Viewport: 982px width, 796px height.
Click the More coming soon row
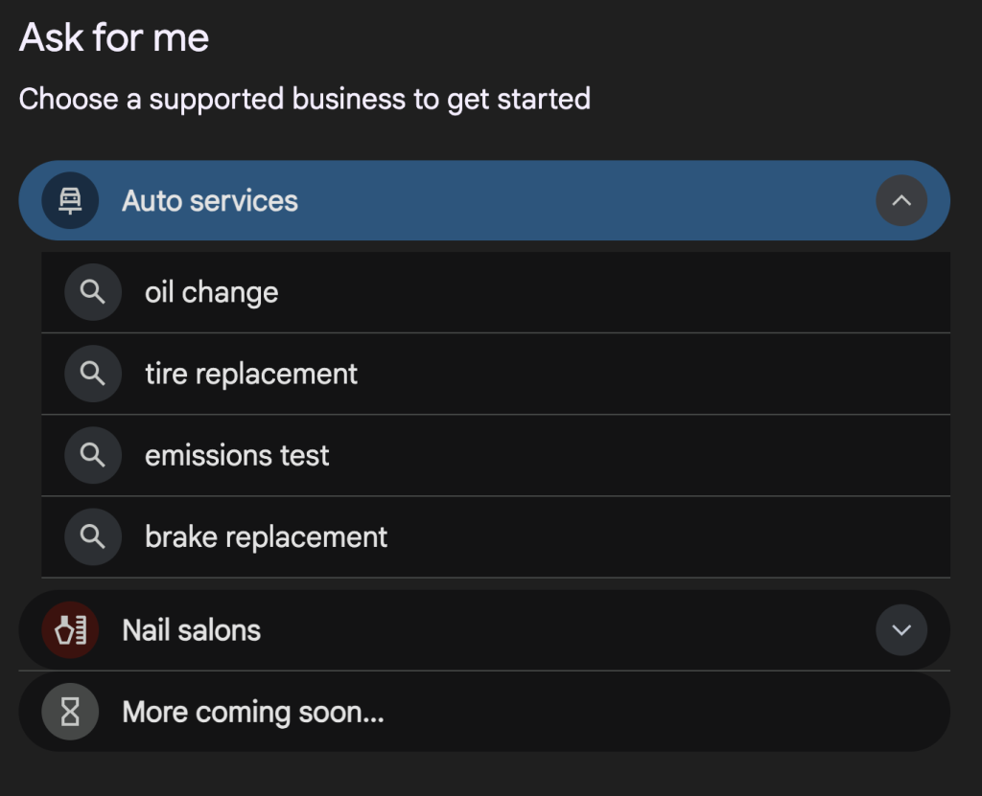(251, 712)
